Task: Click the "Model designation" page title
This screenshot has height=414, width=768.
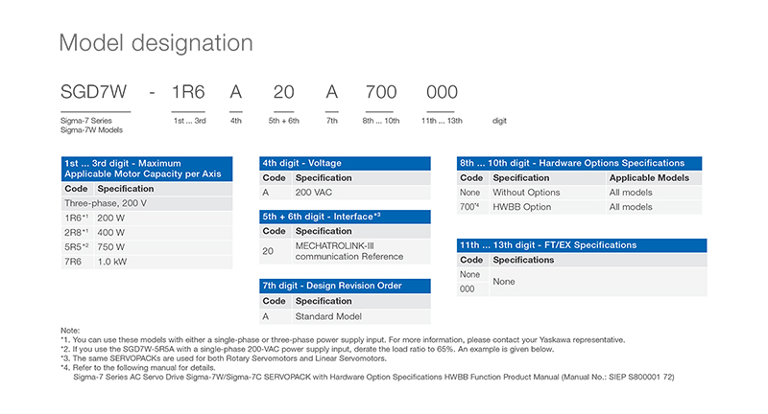Action: (156, 43)
